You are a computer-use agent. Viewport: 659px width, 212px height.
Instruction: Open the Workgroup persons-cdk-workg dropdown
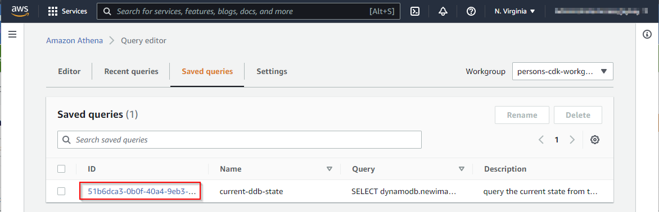[x=563, y=71]
